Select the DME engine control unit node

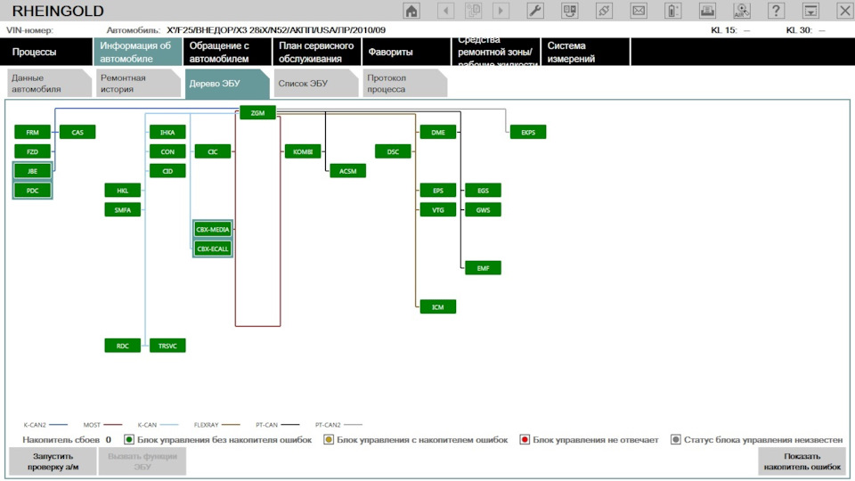[438, 132]
